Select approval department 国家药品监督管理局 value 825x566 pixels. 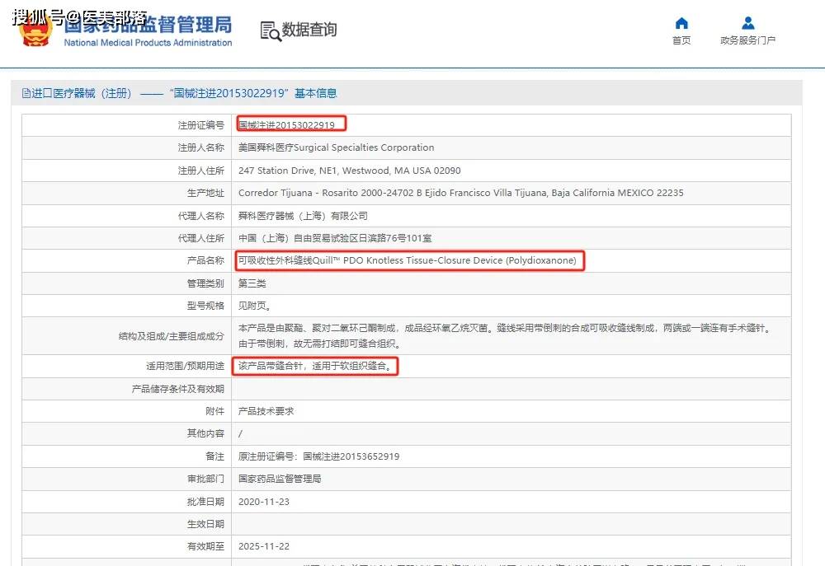pos(280,479)
